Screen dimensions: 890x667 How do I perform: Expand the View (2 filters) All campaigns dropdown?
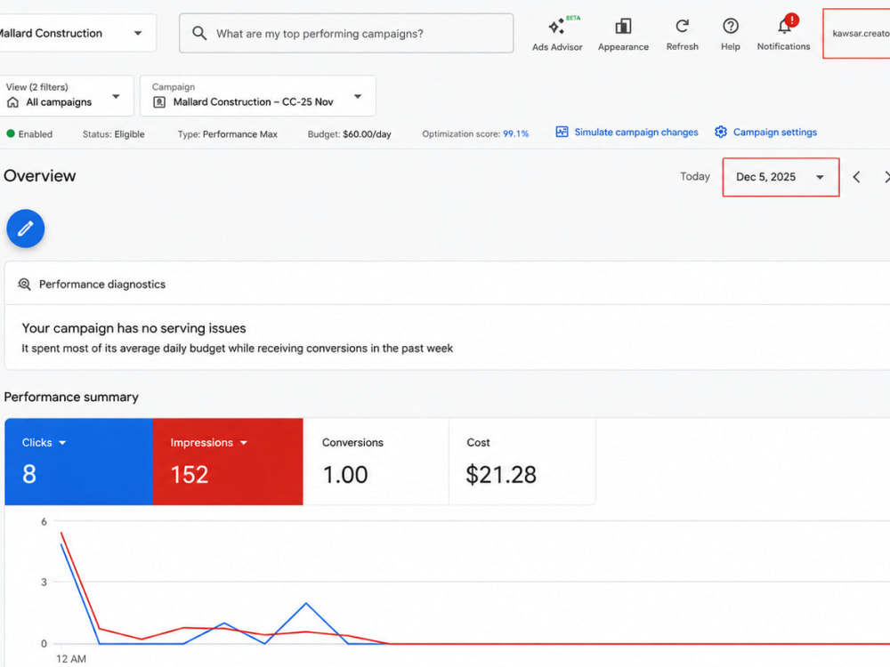67,95
